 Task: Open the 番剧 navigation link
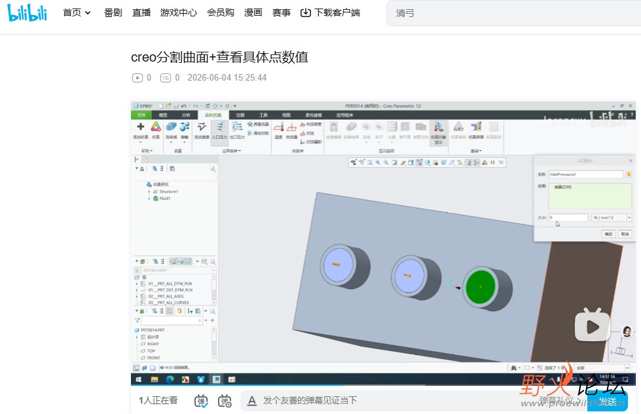tap(113, 12)
